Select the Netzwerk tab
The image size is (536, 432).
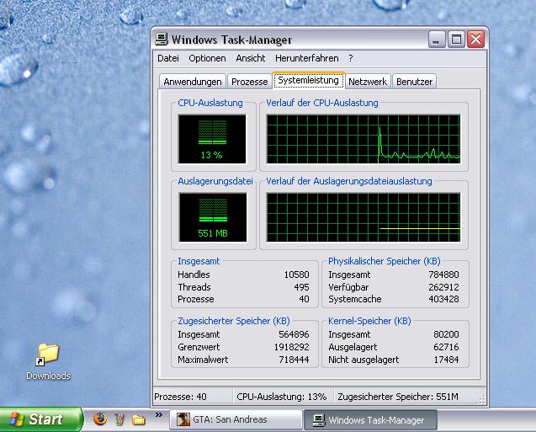click(x=368, y=82)
